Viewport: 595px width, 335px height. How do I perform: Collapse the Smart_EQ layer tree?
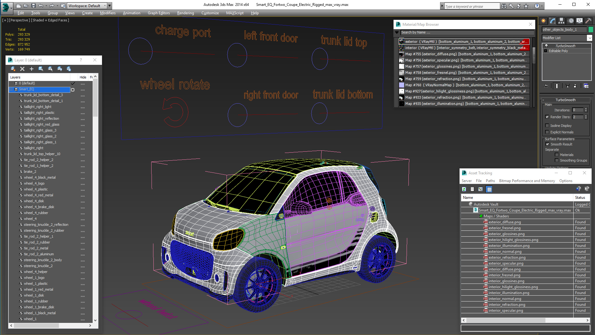point(11,89)
